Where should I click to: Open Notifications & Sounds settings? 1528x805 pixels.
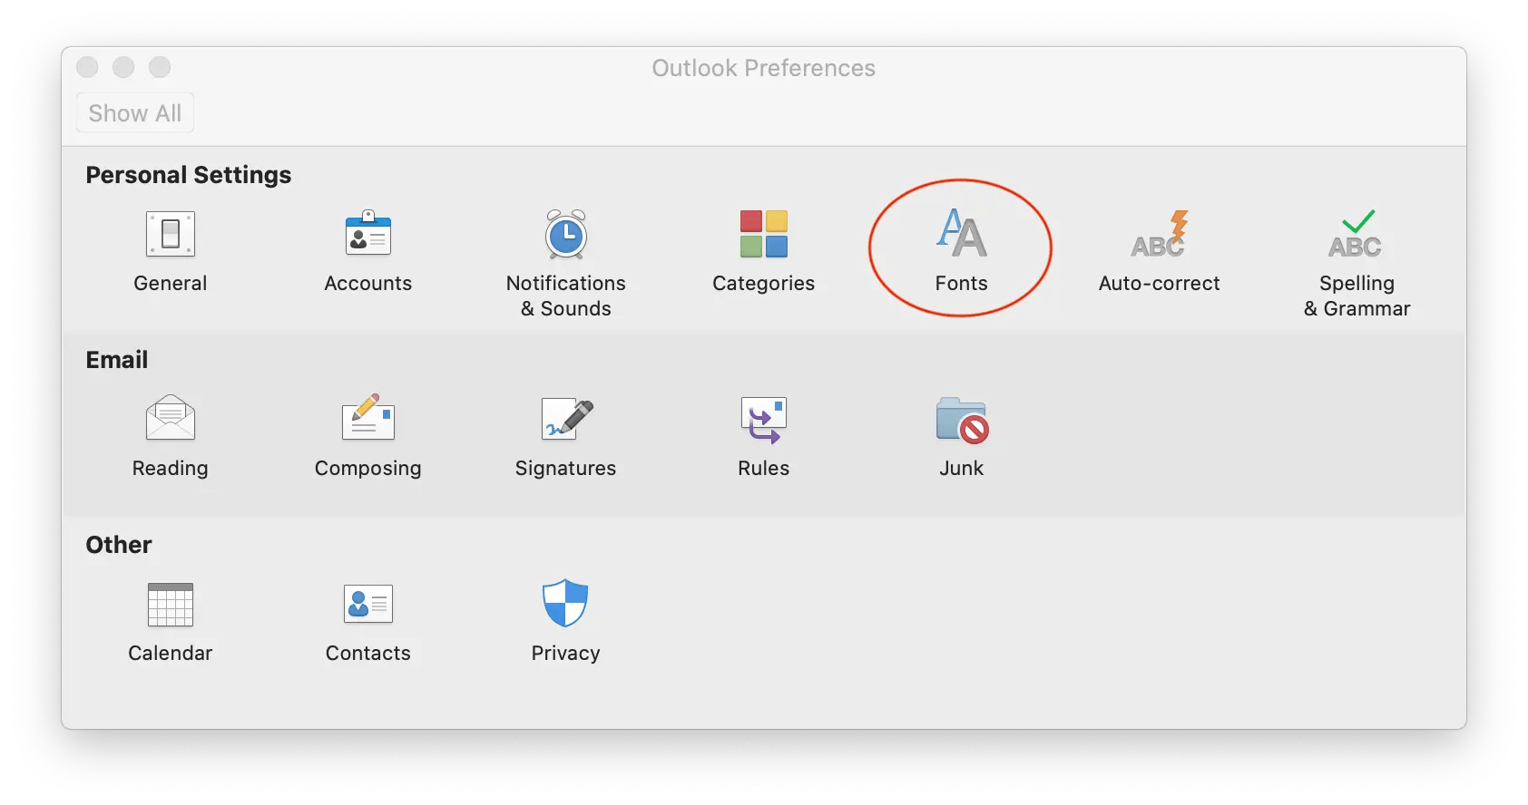(565, 235)
